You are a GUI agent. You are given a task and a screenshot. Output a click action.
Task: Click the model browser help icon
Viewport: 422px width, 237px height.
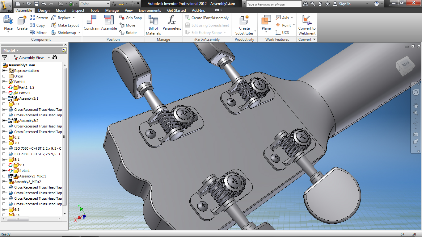[x=64, y=50]
